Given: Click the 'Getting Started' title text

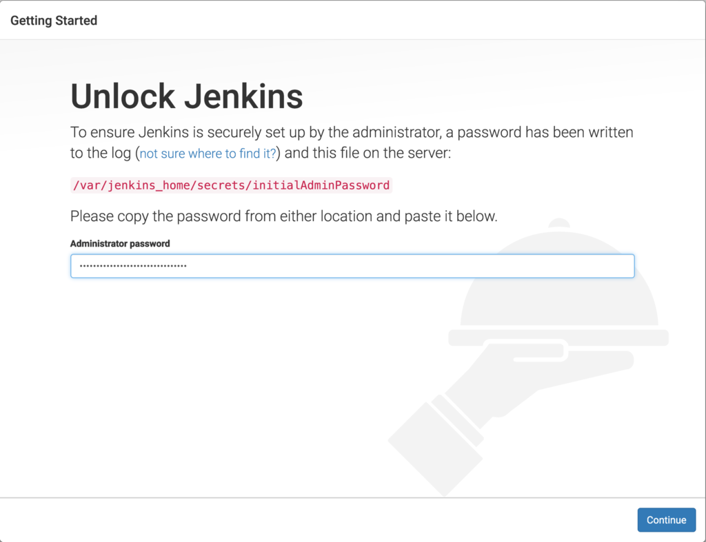Looking at the screenshot, I should pyautogui.click(x=54, y=21).
